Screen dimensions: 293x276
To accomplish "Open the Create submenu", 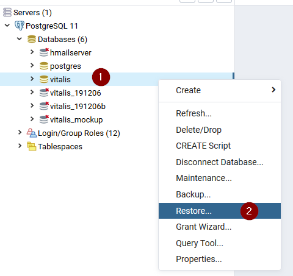I will point(220,90).
